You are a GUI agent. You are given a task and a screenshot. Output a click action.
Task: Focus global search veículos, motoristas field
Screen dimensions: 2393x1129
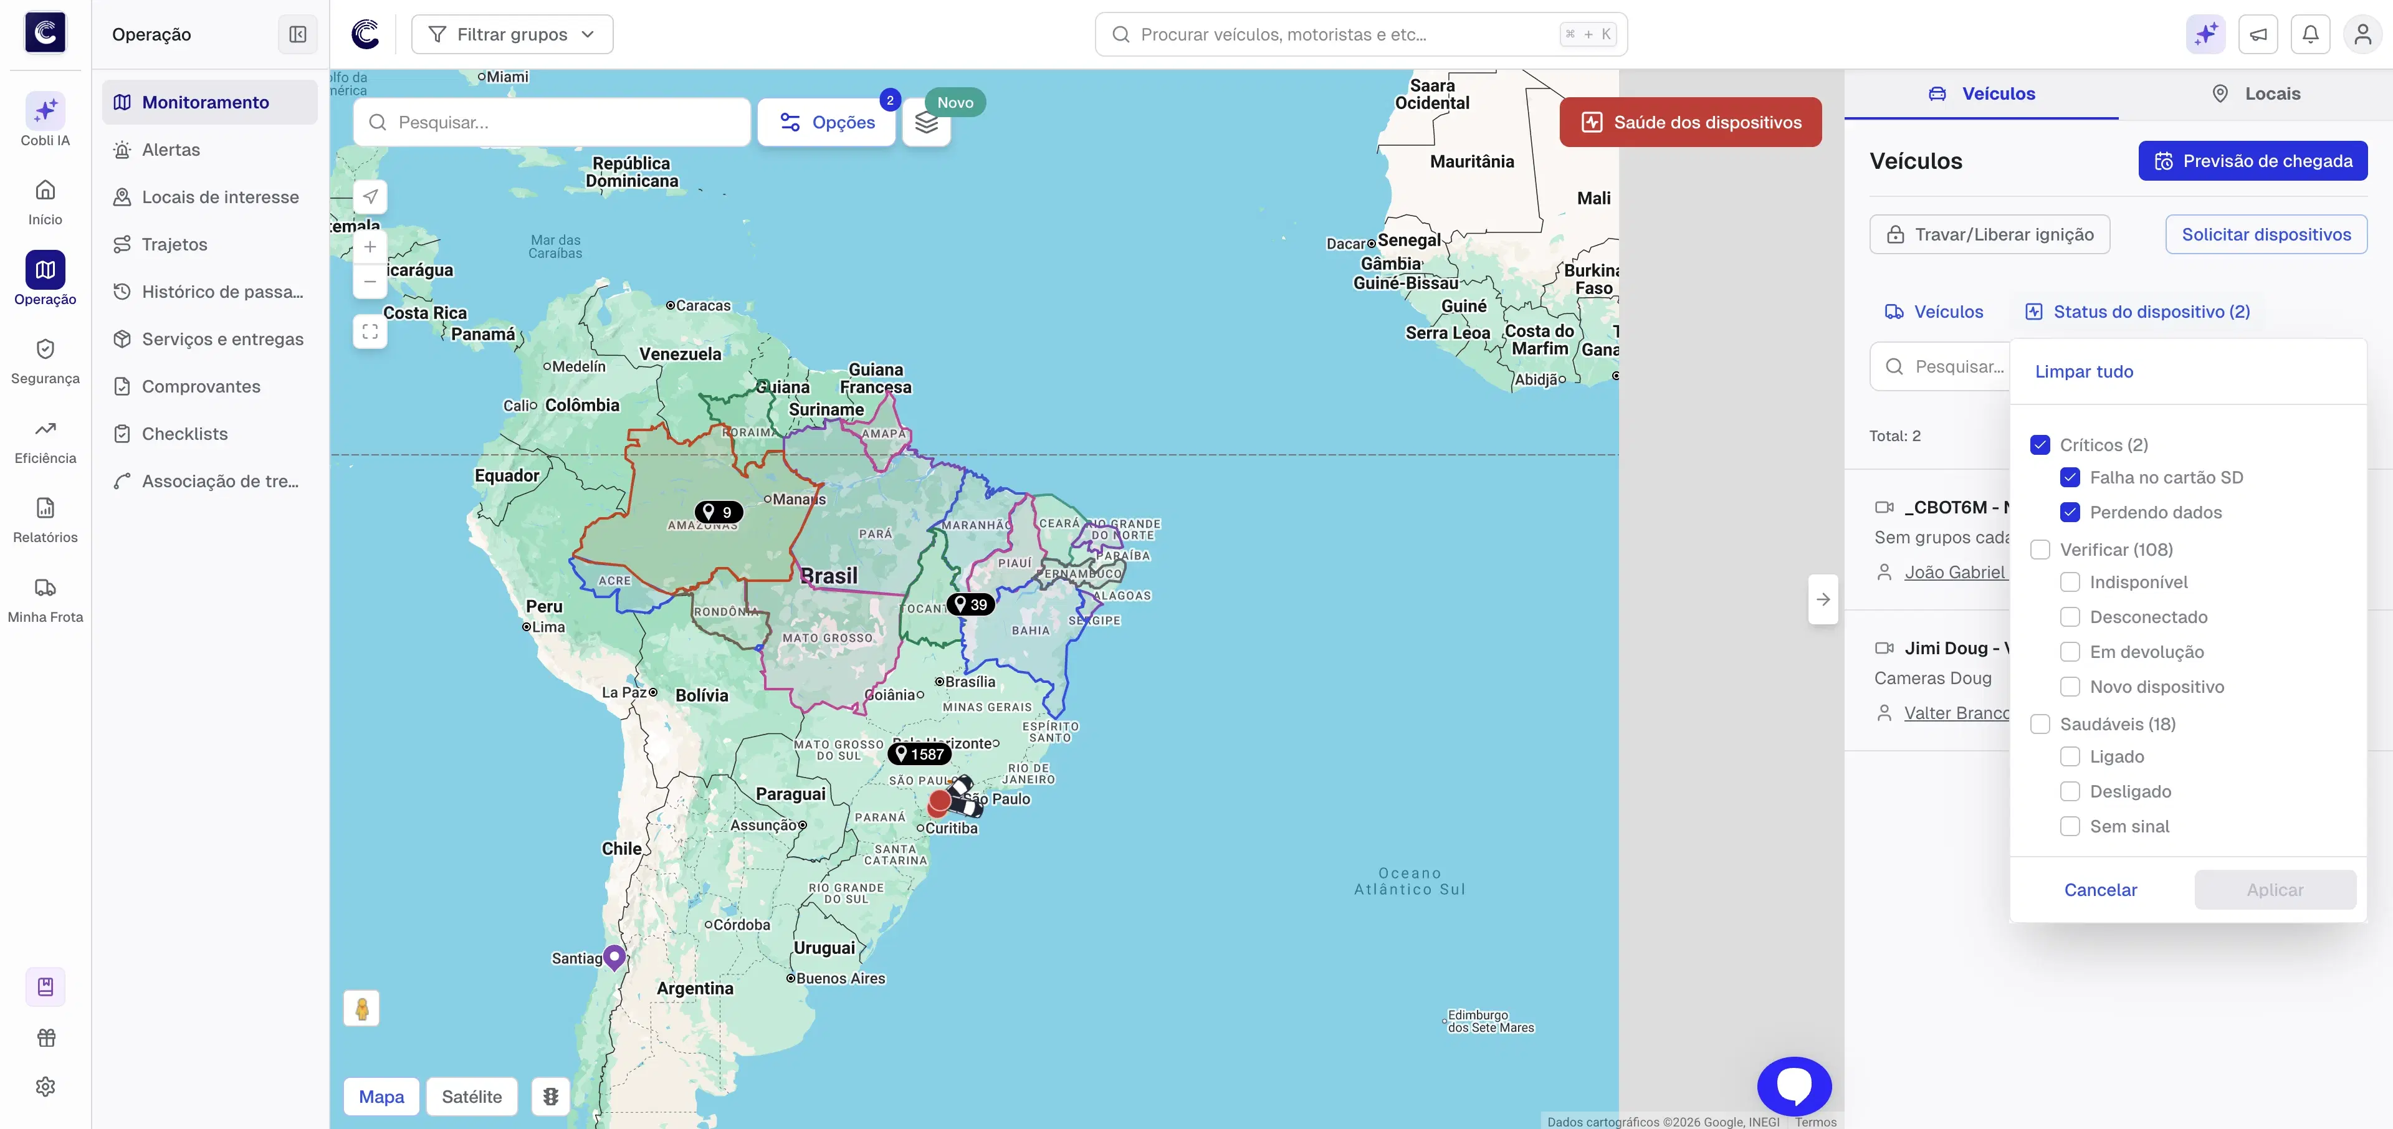[1361, 34]
